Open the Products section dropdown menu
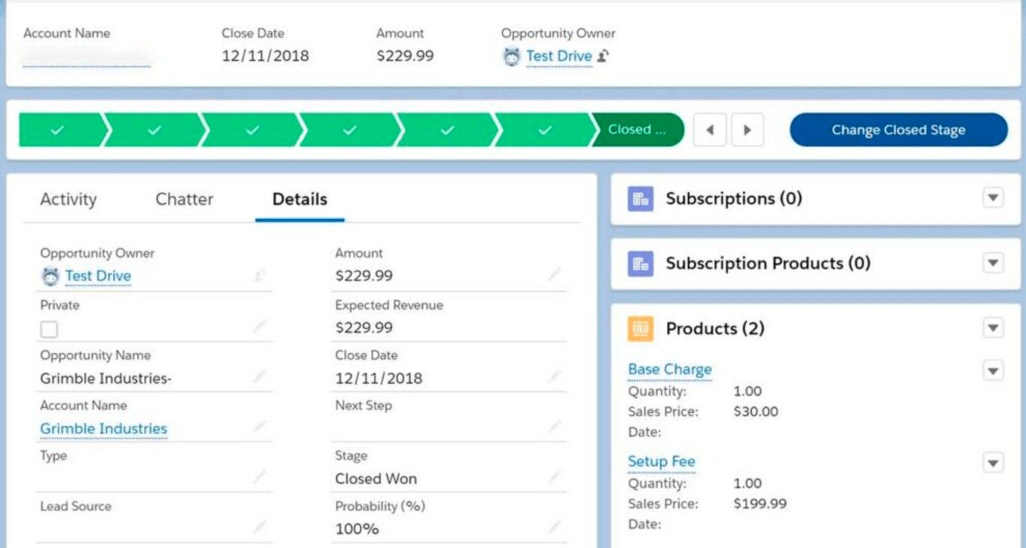Viewport: 1026px width, 548px height. pyautogui.click(x=992, y=328)
